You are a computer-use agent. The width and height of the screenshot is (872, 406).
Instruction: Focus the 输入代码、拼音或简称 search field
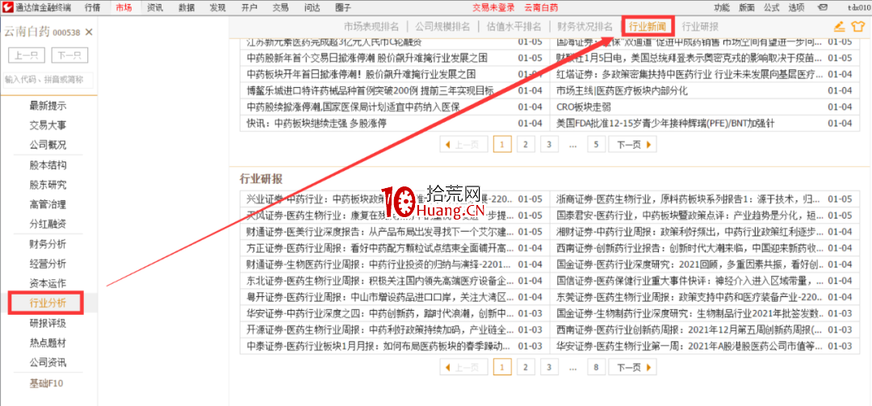tap(48, 80)
